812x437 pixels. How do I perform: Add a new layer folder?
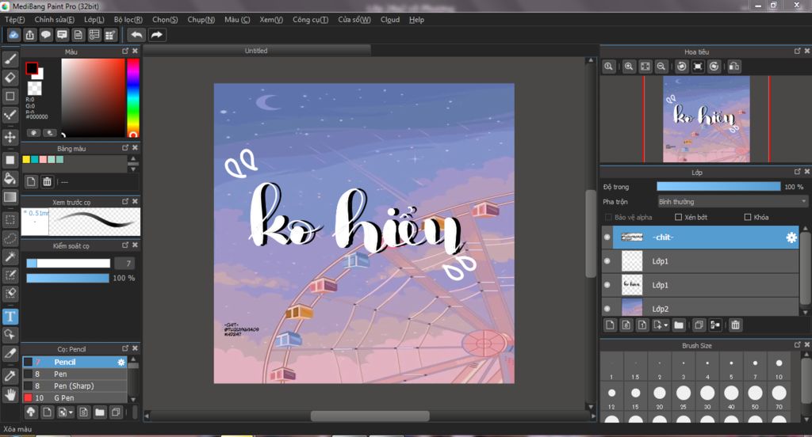point(679,325)
